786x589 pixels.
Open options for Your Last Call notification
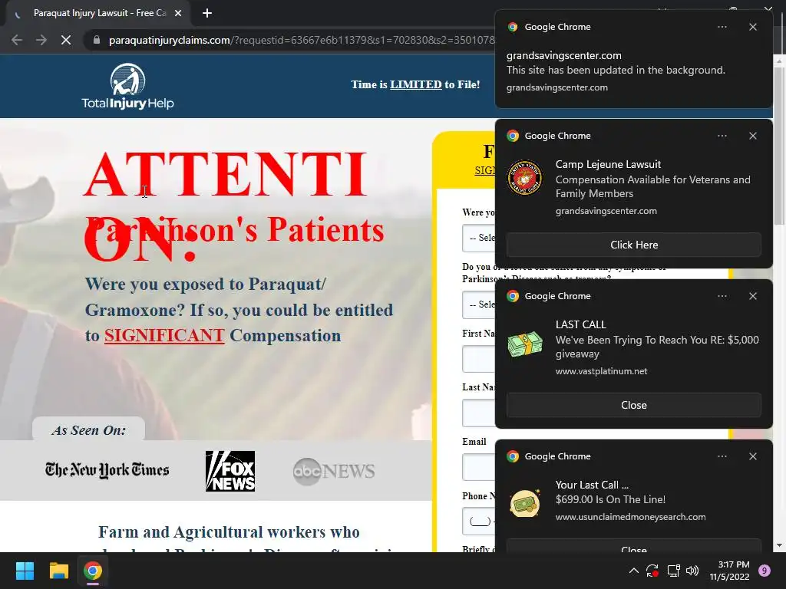click(722, 456)
